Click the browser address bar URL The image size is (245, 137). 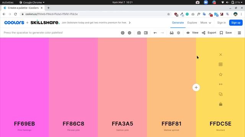tap(51, 14)
